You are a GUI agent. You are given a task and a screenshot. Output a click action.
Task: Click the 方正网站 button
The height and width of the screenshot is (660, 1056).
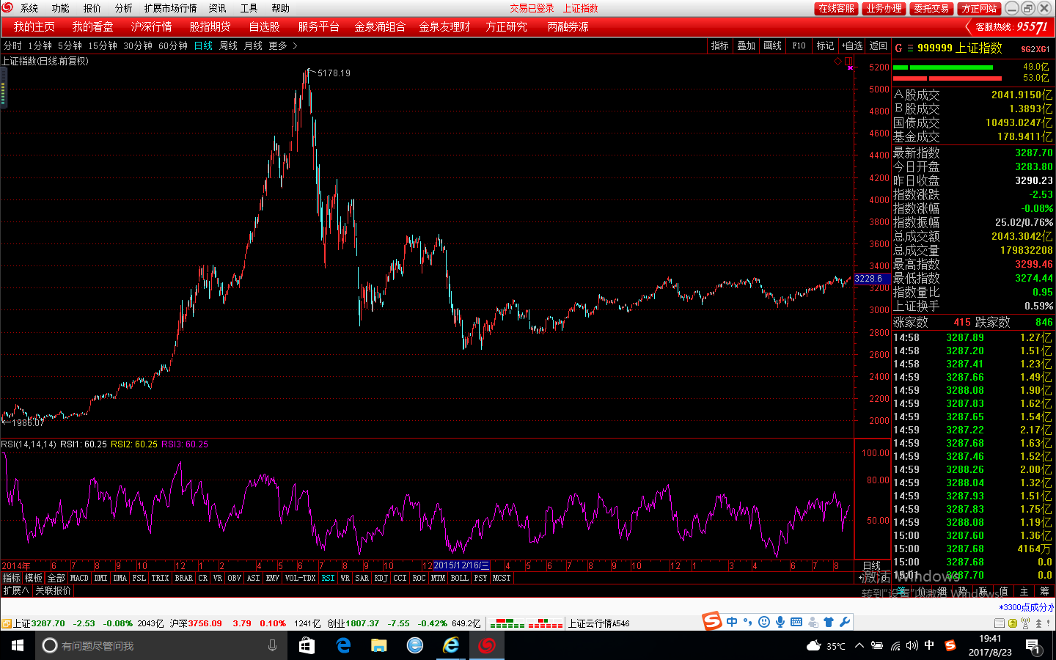[979, 8]
